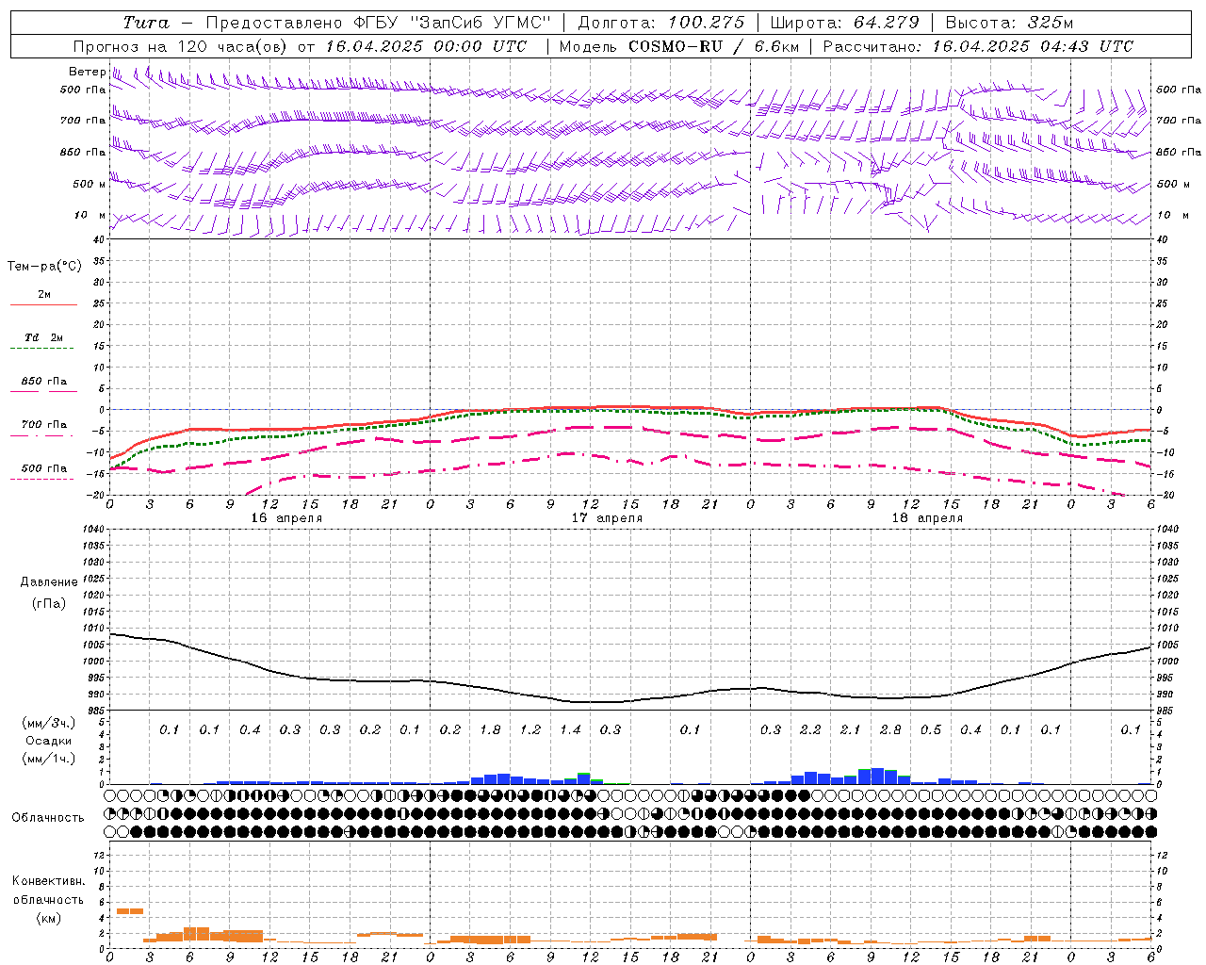
Task: Click the "2.8" three-hour precipitation value
Action: [890, 729]
